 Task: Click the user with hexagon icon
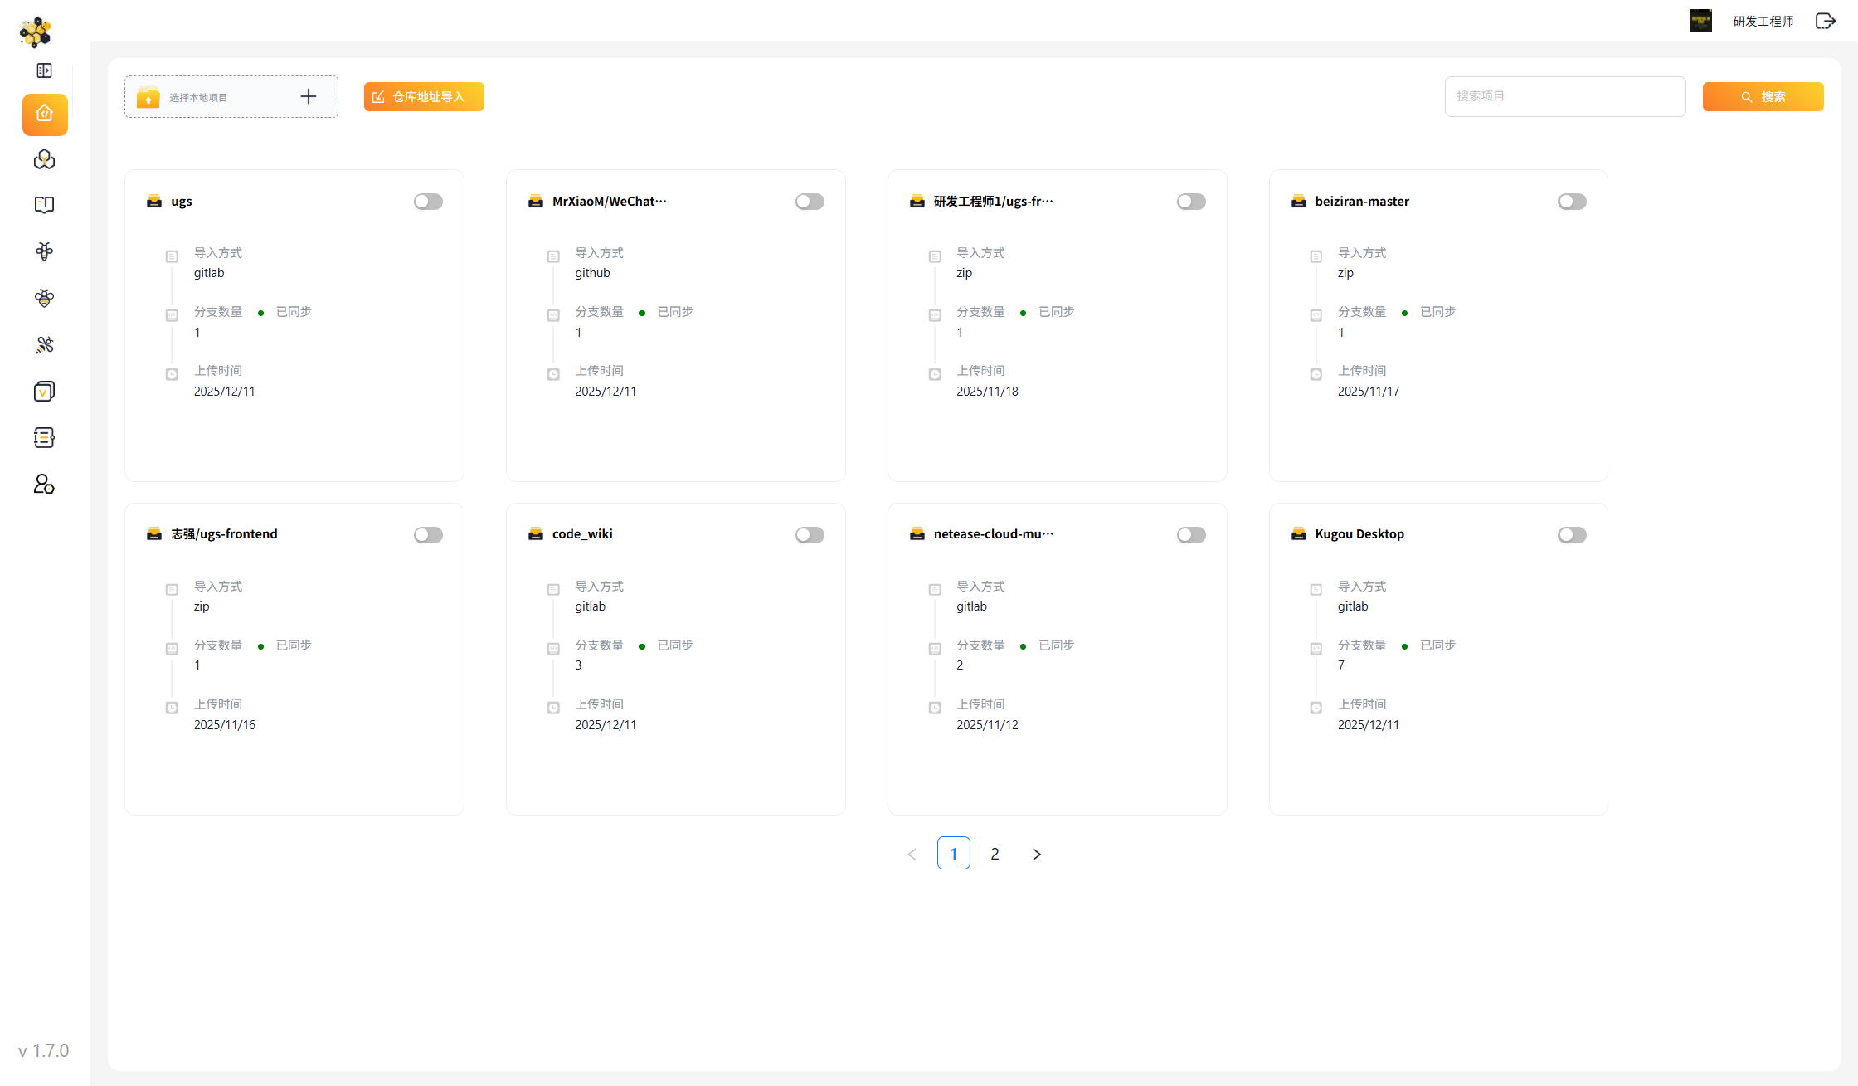[x=45, y=484]
